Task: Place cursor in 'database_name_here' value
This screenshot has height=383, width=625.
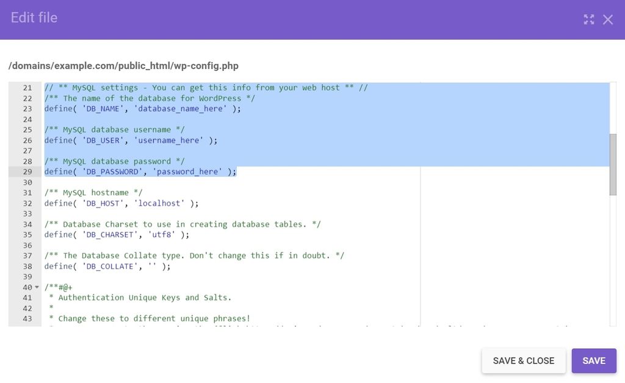Action: [180, 109]
